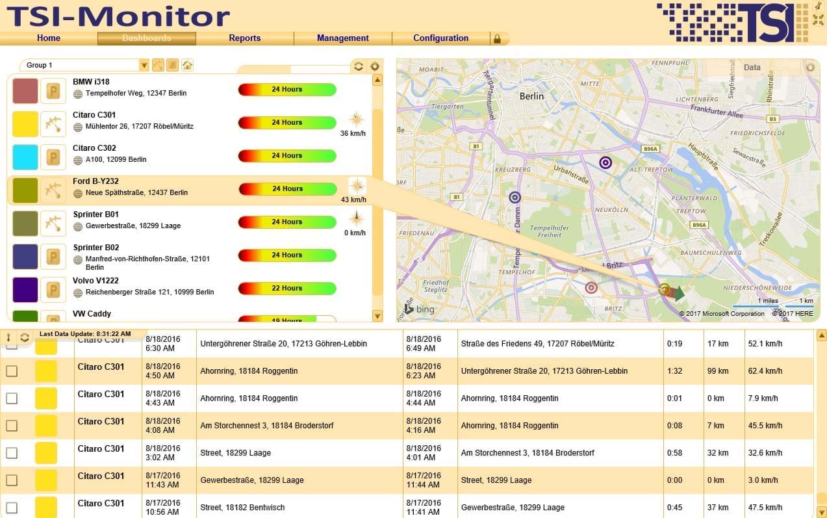Click the home icon beside Group dropdown

click(x=187, y=65)
